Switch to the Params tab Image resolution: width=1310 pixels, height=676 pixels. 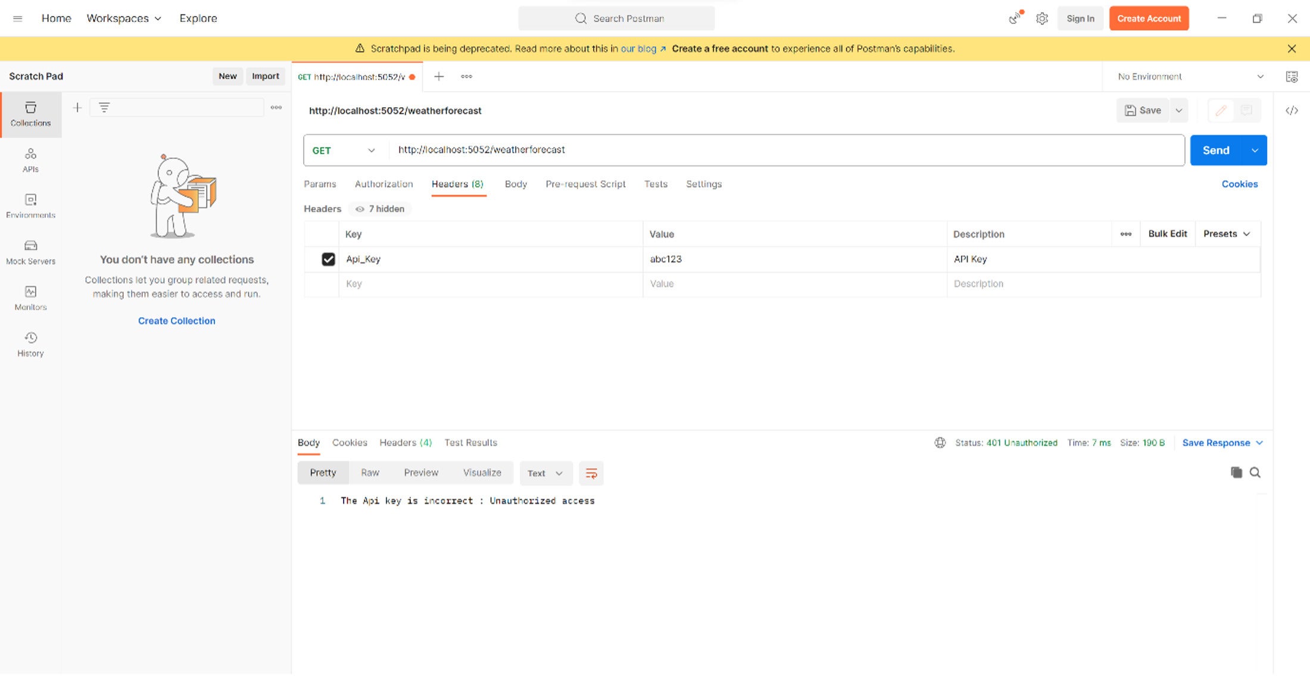pos(320,184)
